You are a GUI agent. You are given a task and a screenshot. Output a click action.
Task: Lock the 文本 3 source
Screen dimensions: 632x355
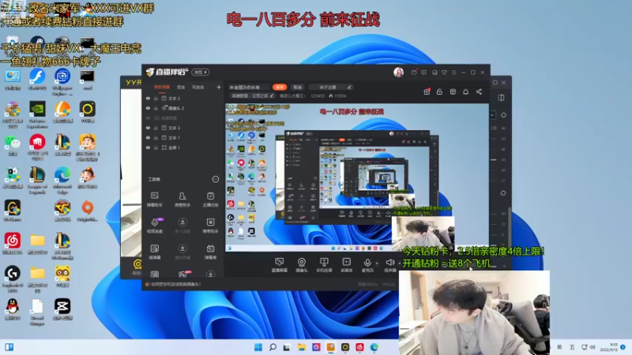(156, 128)
